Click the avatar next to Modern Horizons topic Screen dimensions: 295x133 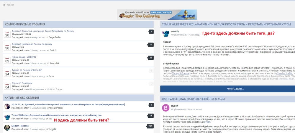point(7,127)
